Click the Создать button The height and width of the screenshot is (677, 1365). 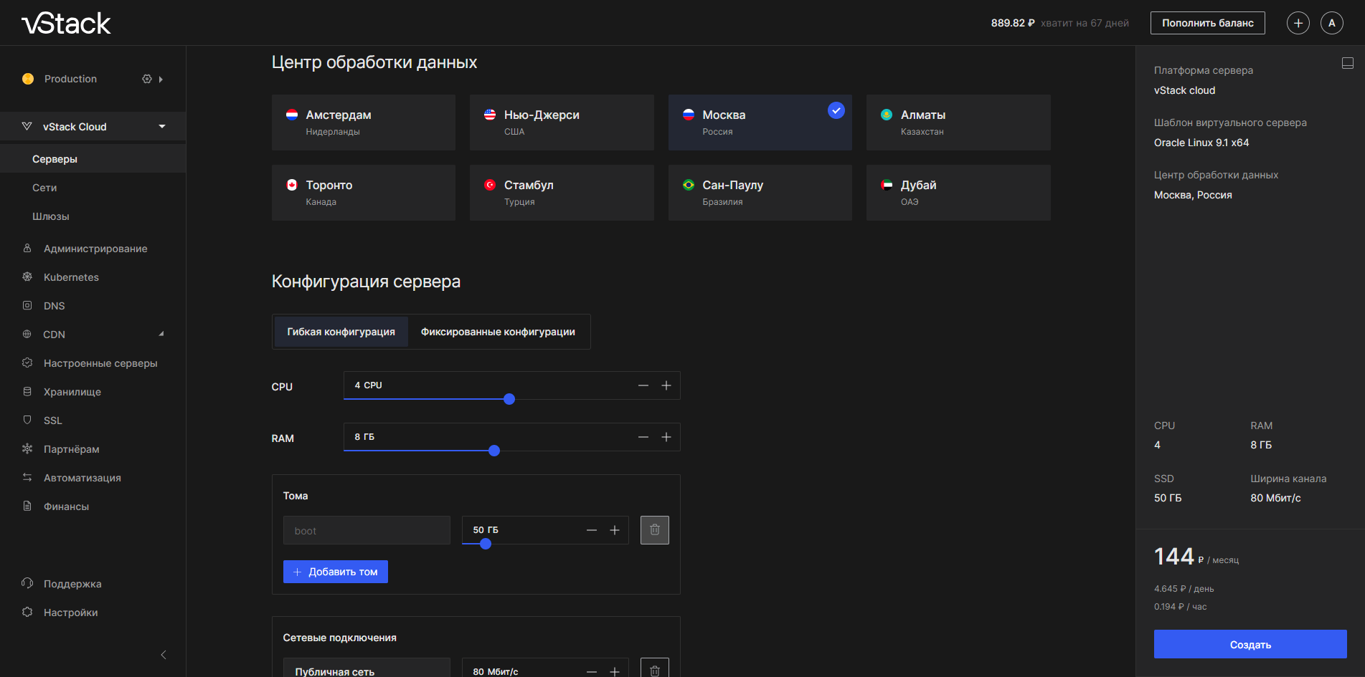pos(1250,644)
